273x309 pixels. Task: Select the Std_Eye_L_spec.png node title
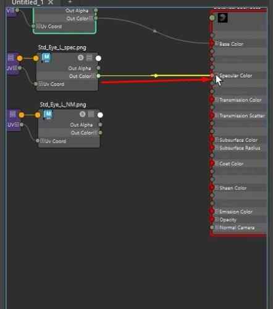pos(62,47)
